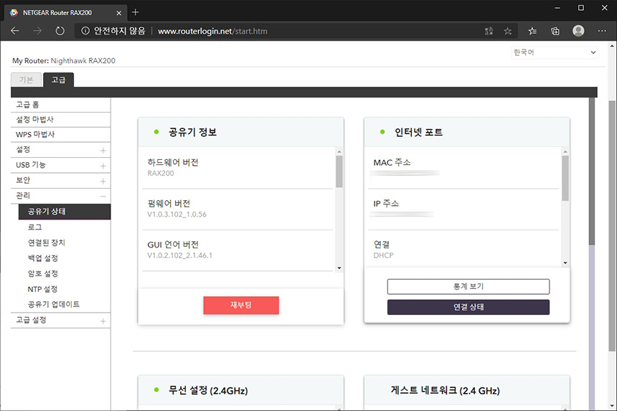Click the 통계 보기 button

click(468, 286)
